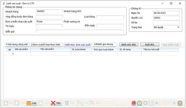Image resolution: width=186 pixels, height=108 pixels.
Task: Click the green notes icon
Action: 140,103
